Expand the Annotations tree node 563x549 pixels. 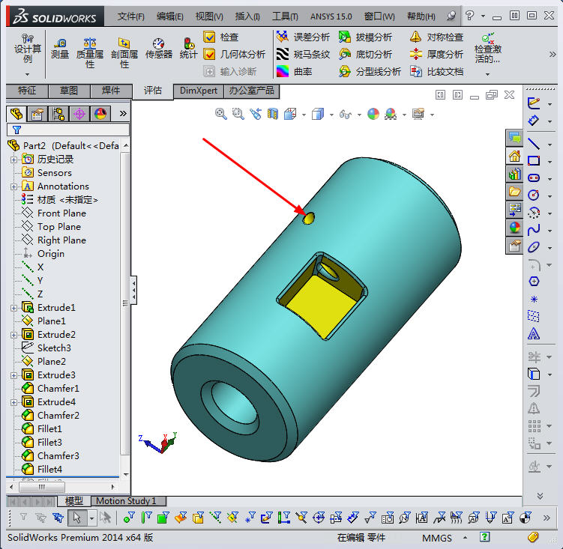tap(13, 186)
